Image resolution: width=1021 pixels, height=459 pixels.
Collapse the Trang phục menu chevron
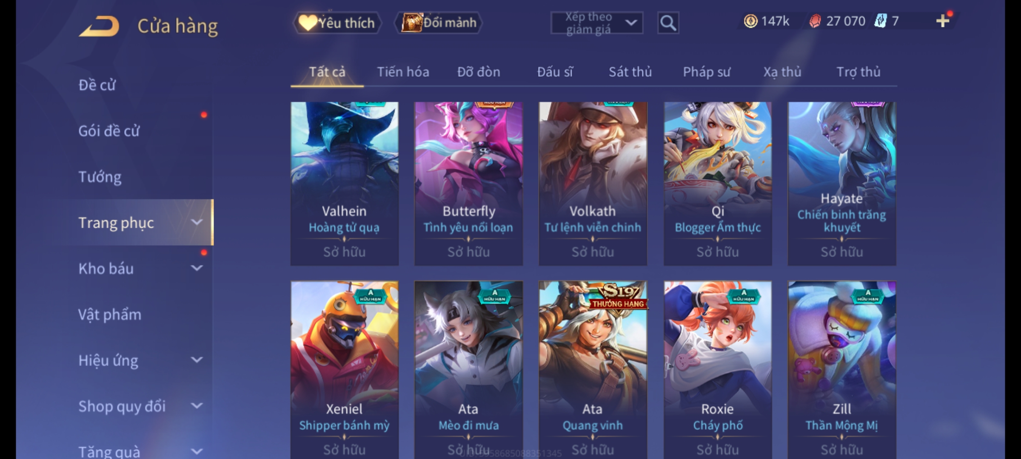click(197, 222)
